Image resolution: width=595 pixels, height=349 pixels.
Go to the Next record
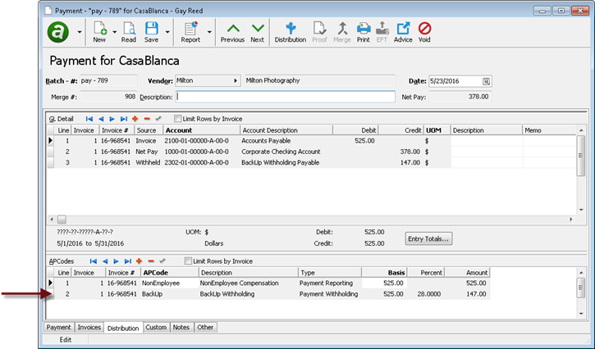point(257,33)
